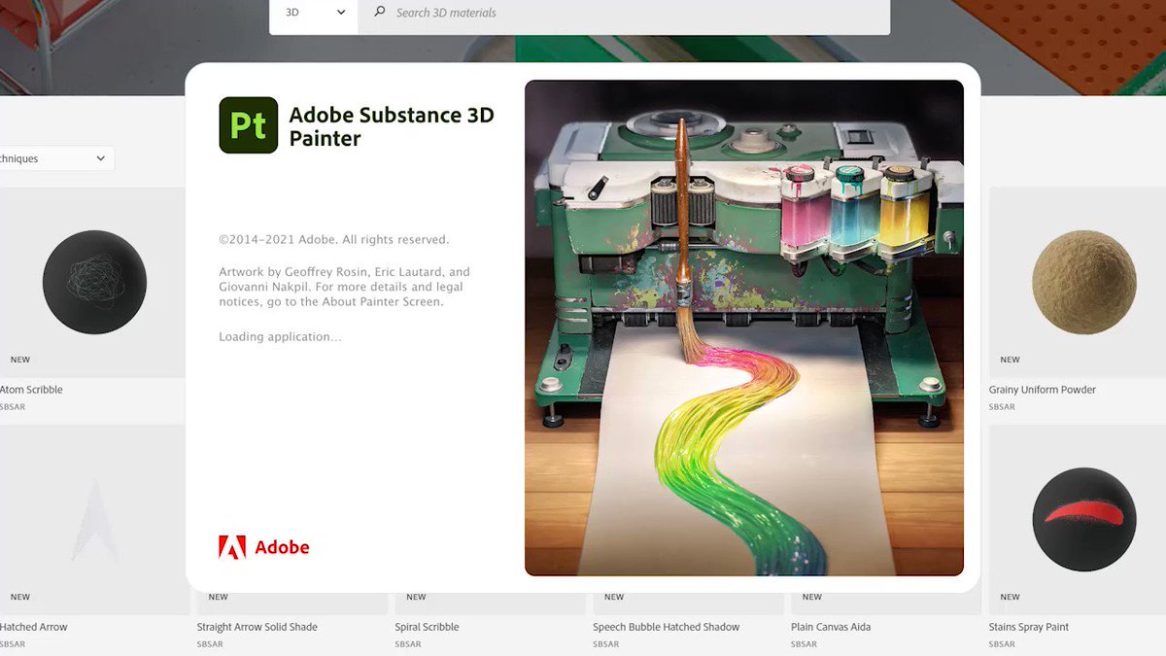The image size is (1166, 656).
Task: Click the Hatched Arrow title
Action: point(34,627)
